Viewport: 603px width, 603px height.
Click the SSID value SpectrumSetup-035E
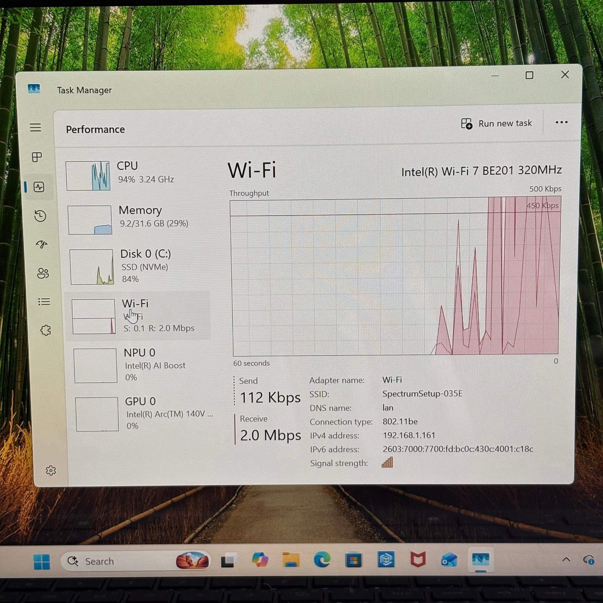click(x=422, y=393)
